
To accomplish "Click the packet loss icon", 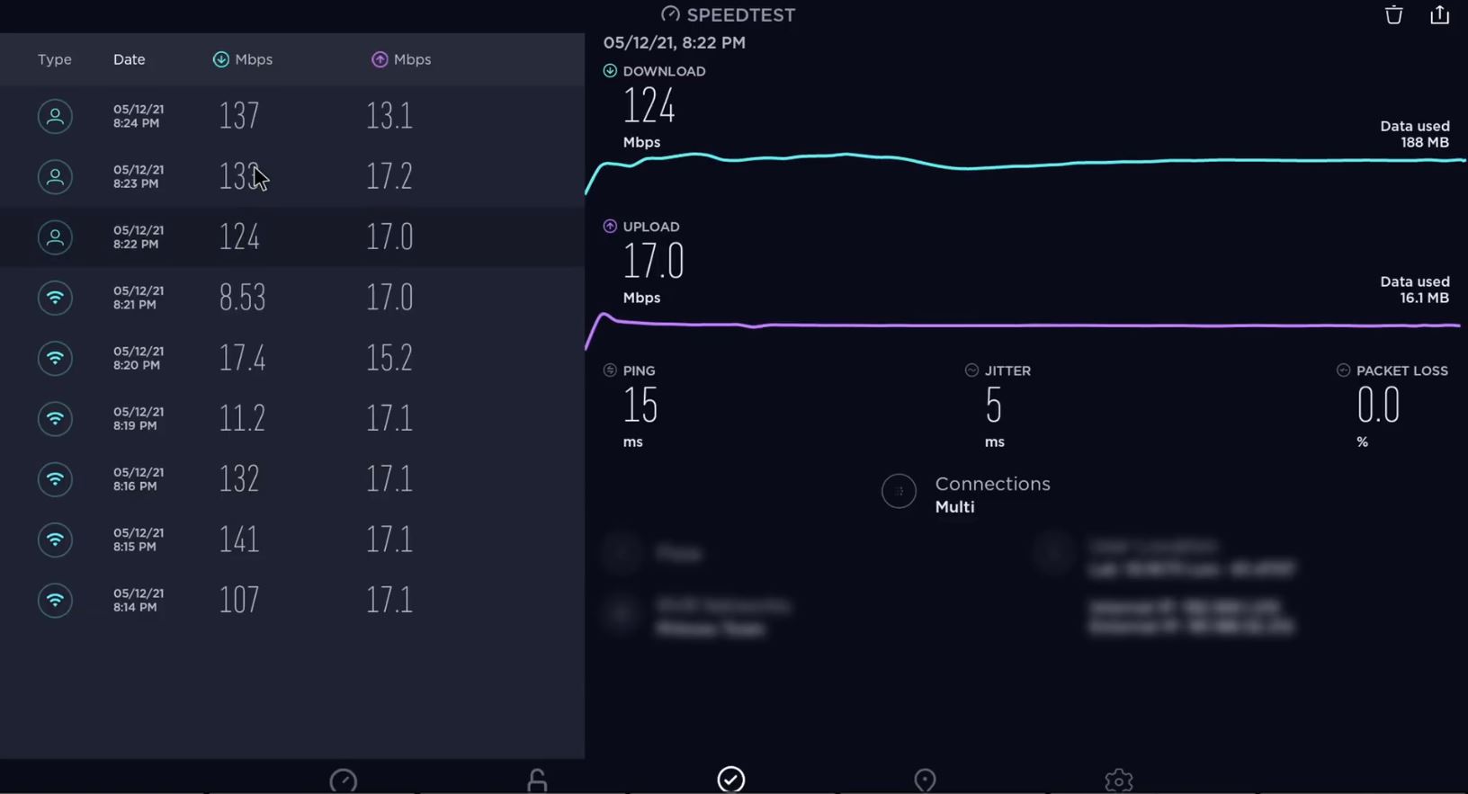I will (1343, 370).
